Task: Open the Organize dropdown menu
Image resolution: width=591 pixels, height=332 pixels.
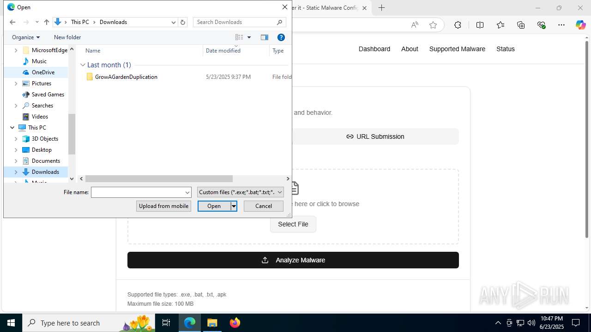Action: [26, 37]
